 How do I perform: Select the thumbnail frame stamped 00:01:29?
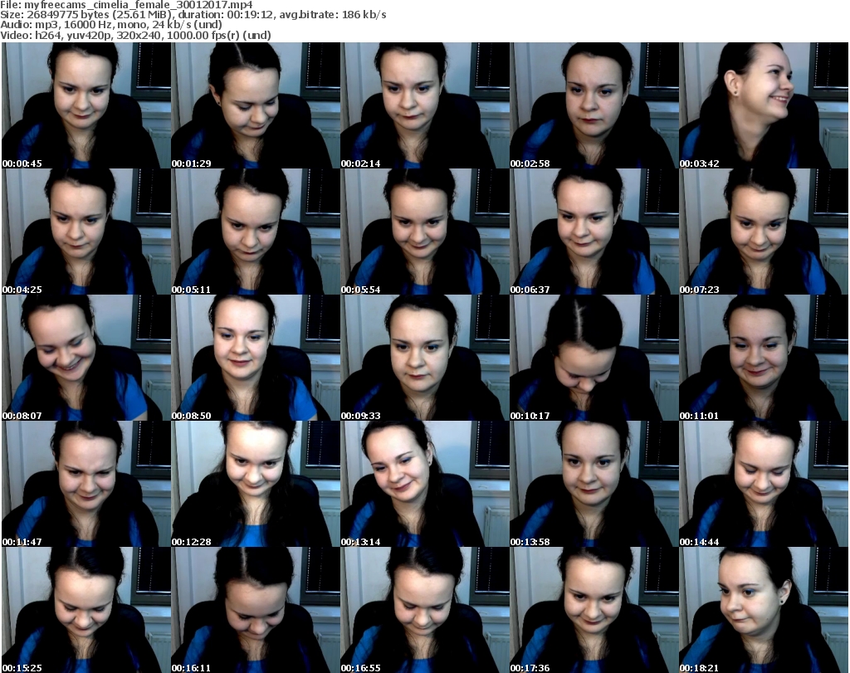pyautogui.click(x=256, y=105)
